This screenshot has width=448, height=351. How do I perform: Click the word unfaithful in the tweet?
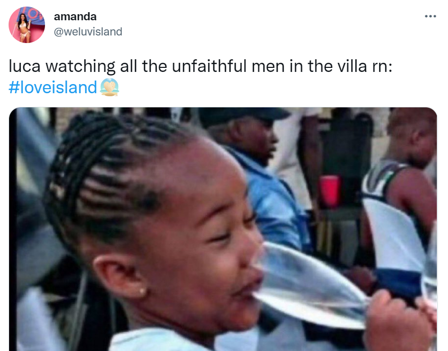209,66
